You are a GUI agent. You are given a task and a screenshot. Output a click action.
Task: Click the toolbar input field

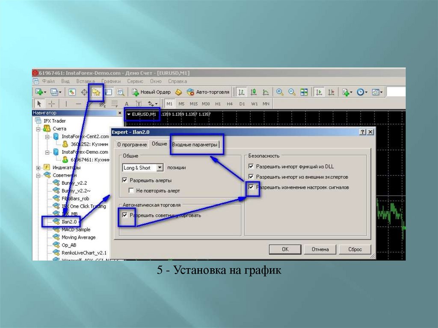[396, 92]
